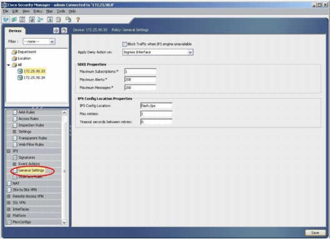Screen dimensions: 331x239
Task: Open the Help menu
Action: click(x=72, y=11)
